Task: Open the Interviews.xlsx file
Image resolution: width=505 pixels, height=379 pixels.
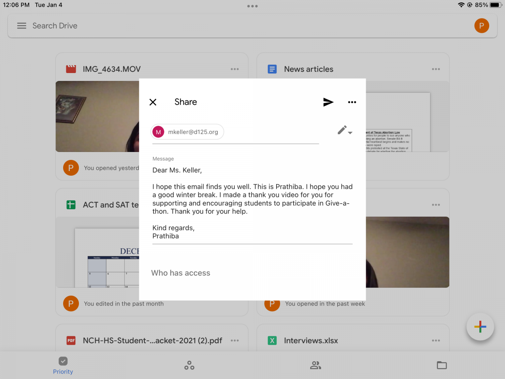Action: click(311, 341)
